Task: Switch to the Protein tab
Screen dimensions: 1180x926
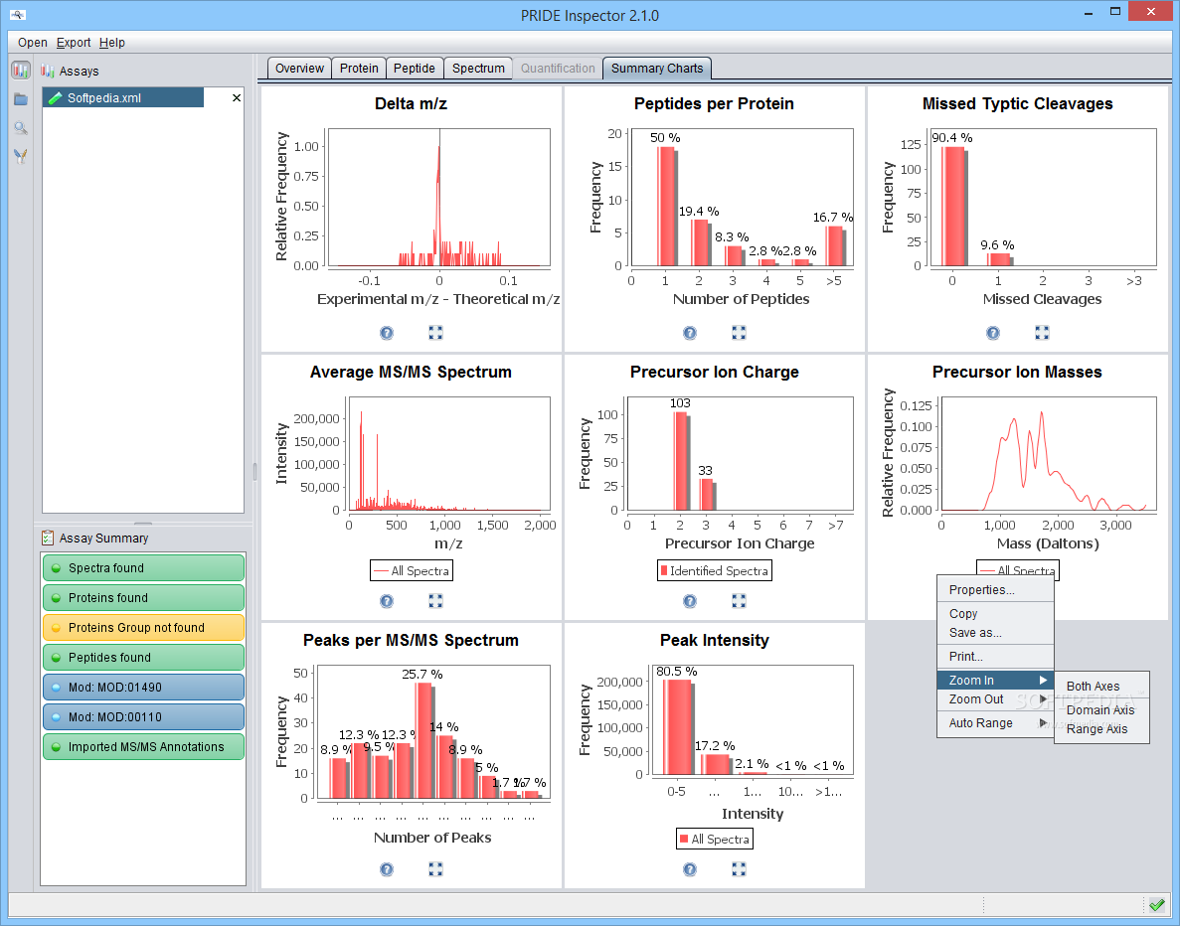Action: point(359,69)
